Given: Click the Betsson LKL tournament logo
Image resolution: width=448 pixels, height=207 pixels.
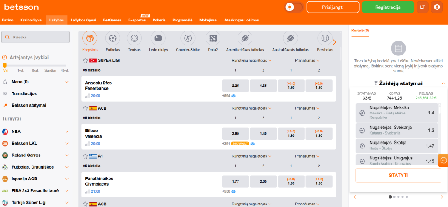Looking at the screenshot, I should point(5,143).
